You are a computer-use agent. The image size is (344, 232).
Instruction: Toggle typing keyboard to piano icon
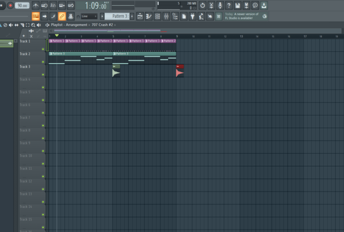(x=36, y=16)
